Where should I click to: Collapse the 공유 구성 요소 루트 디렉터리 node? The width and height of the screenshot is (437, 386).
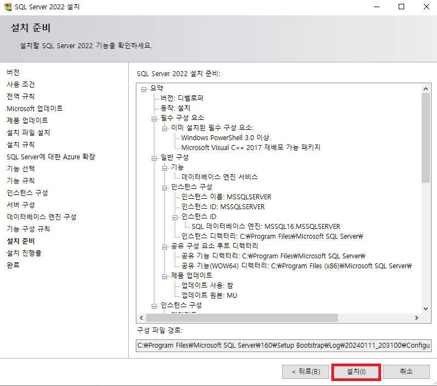(x=164, y=247)
